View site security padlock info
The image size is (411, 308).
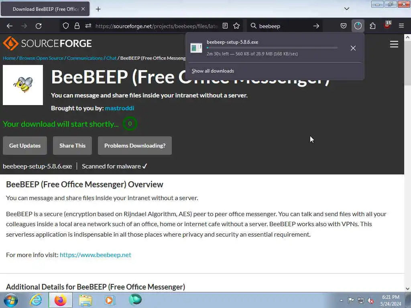pyautogui.click(x=77, y=26)
